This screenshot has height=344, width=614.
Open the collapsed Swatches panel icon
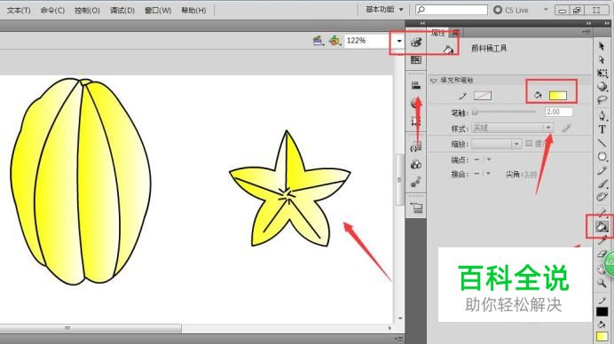point(416,60)
